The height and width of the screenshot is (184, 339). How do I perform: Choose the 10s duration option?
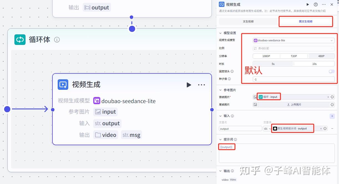pos(314,64)
